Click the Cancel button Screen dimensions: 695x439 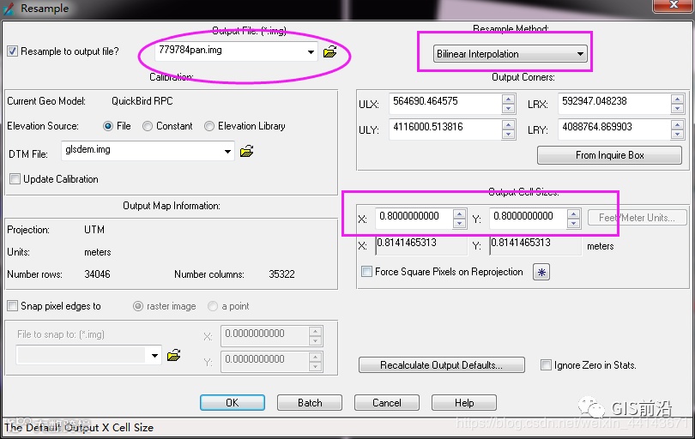pos(386,403)
